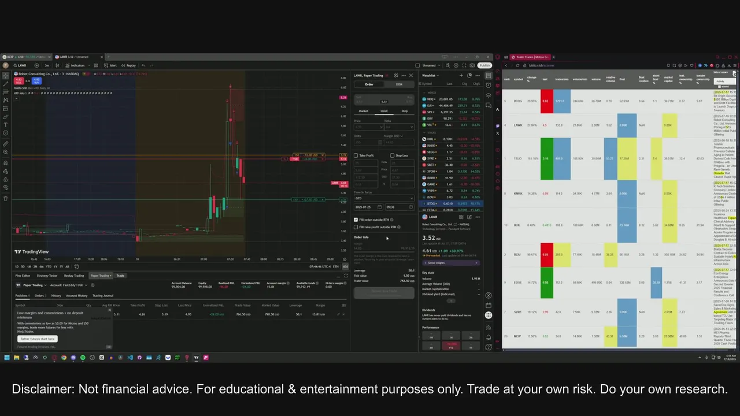Image resolution: width=740 pixels, height=416 pixels.
Task: Select the zoom-in tool
Action: [x=6, y=152]
